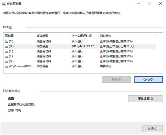Minimize the 优化驱动器 window
This screenshot has height=135, width=166.
(x=139, y=4)
